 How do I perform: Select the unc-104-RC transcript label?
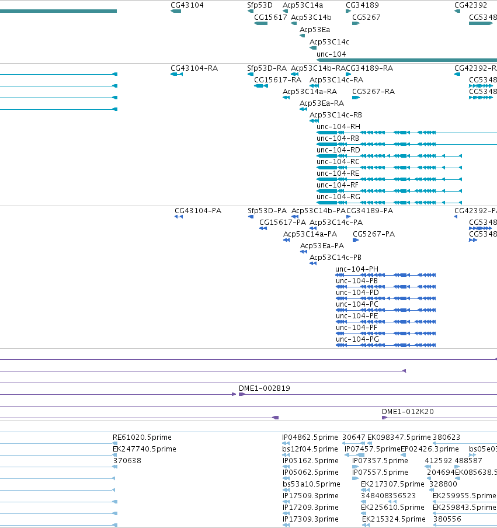point(338,162)
